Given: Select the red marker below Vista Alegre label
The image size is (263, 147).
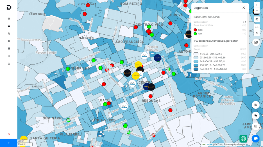Looking at the screenshot, I should coord(85,14).
